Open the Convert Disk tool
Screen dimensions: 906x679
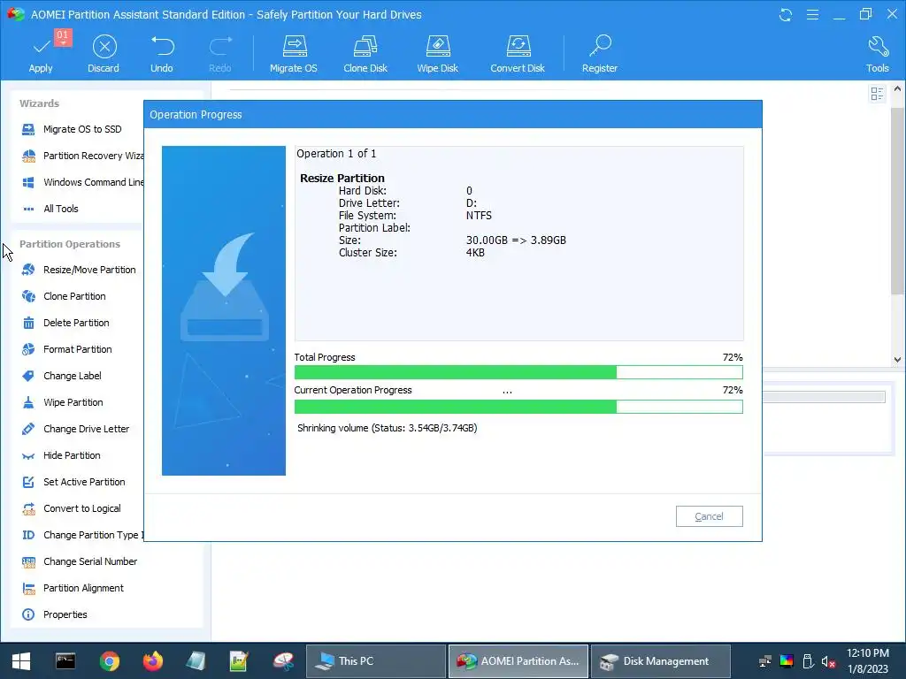518,53
